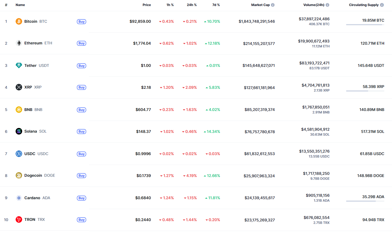Click the Dogecoin logo icon
This screenshot has height=234, width=392.
pyautogui.click(x=19, y=175)
